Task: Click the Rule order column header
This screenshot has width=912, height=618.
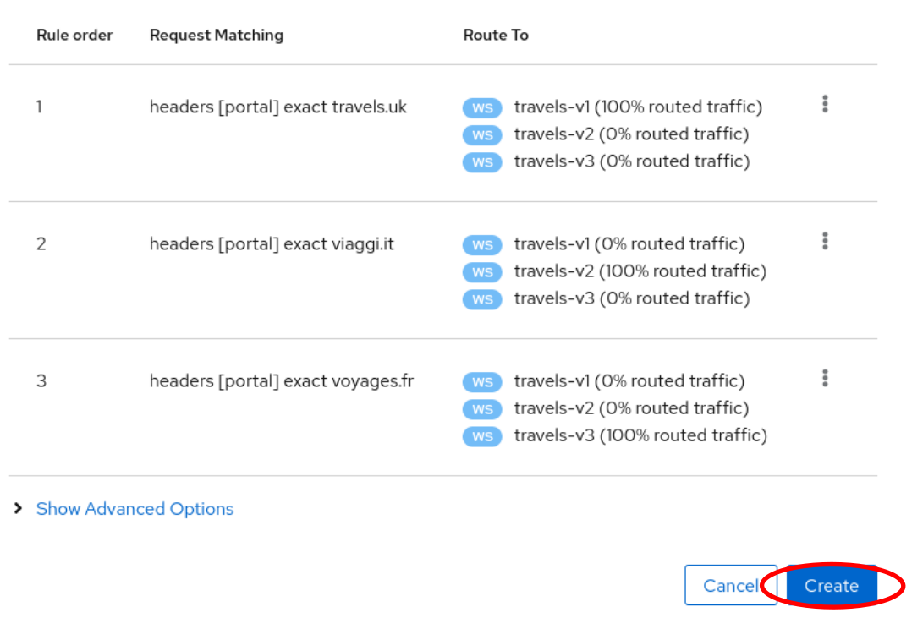Action: [x=74, y=35]
